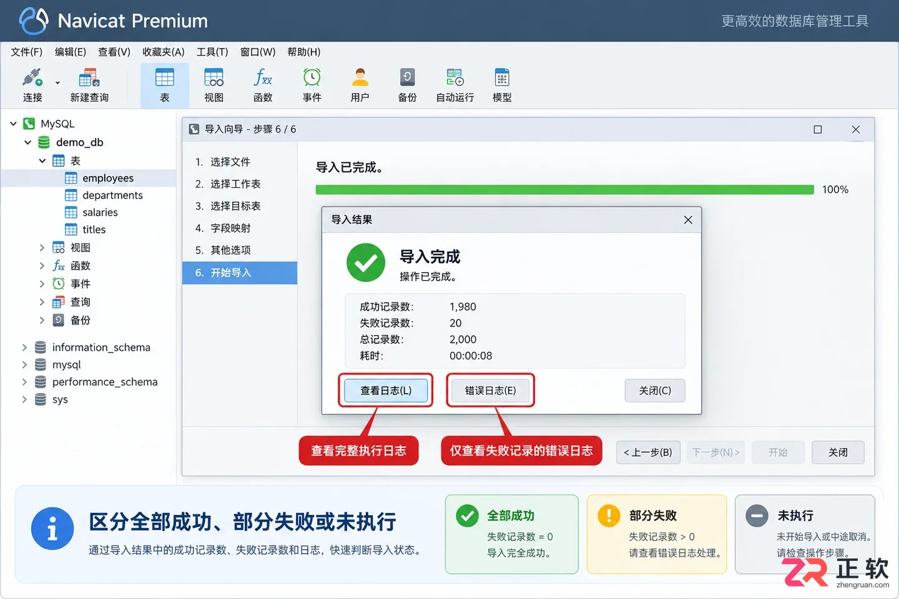Click the 查询 tree icon
Viewport: 899px width, 599px height.
[58, 302]
